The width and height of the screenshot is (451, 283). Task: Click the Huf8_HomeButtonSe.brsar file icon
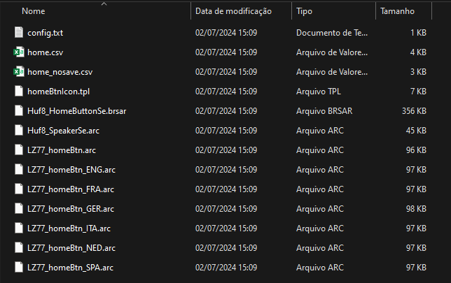pyautogui.click(x=19, y=111)
